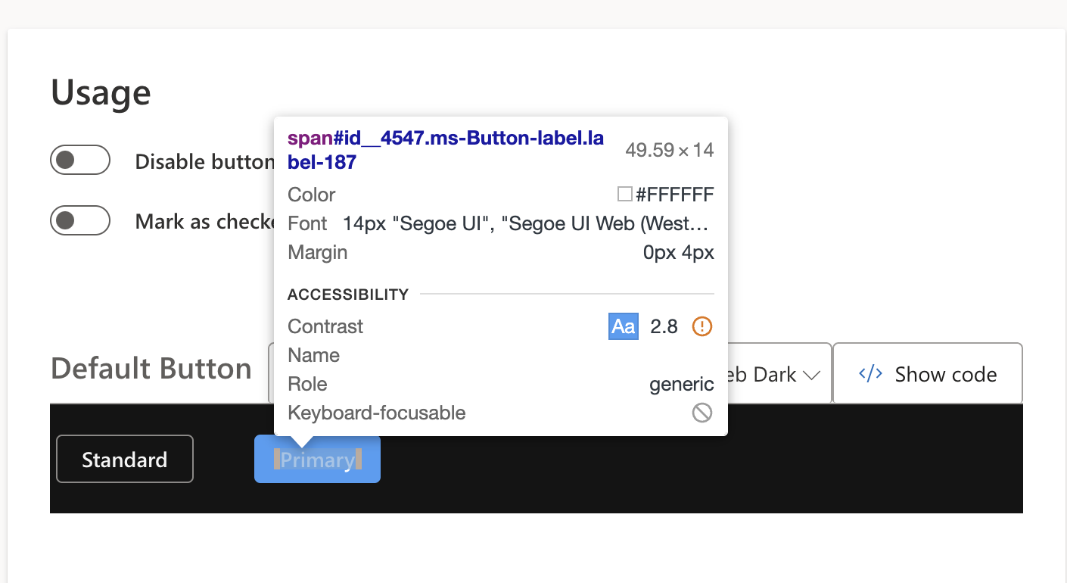This screenshot has height=583, width=1067.
Task: Click the Show code button
Action: (927, 373)
